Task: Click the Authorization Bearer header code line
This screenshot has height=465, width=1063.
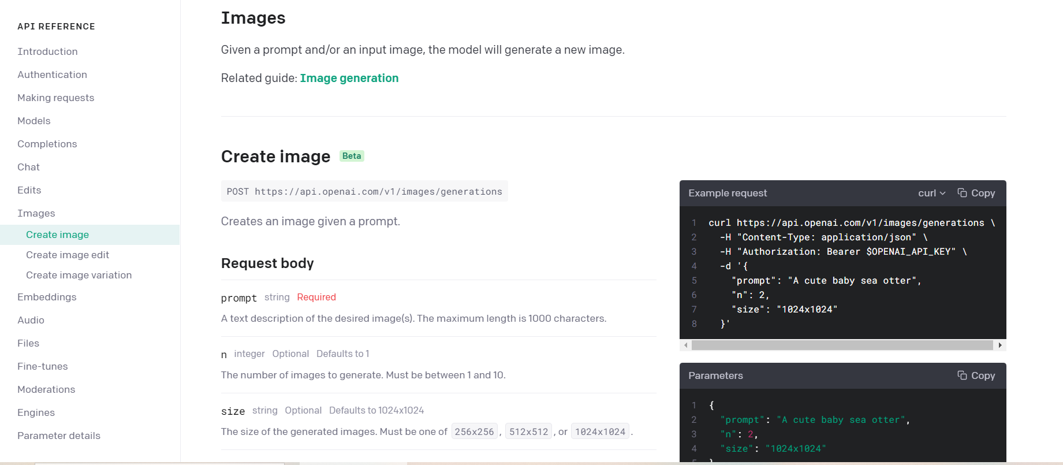Action: (843, 252)
